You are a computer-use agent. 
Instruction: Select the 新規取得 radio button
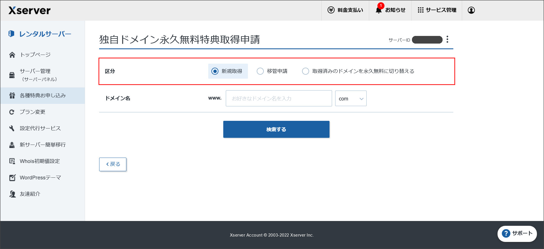click(x=215, y=71)
